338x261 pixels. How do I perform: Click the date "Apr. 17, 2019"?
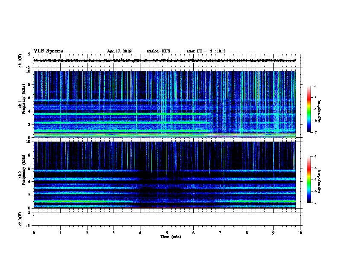(119, 51)
